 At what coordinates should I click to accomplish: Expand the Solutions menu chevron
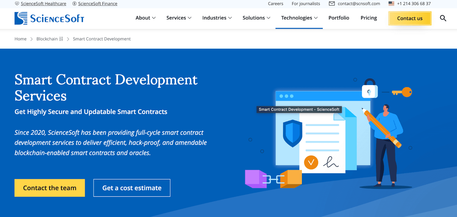point(268,18)
